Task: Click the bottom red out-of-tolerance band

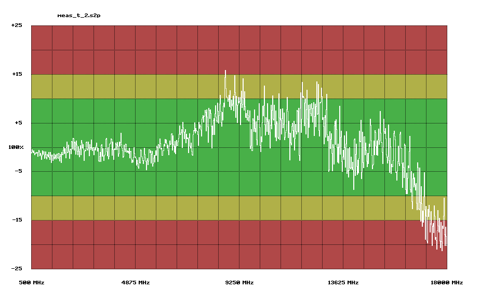Action: point(239,244)
